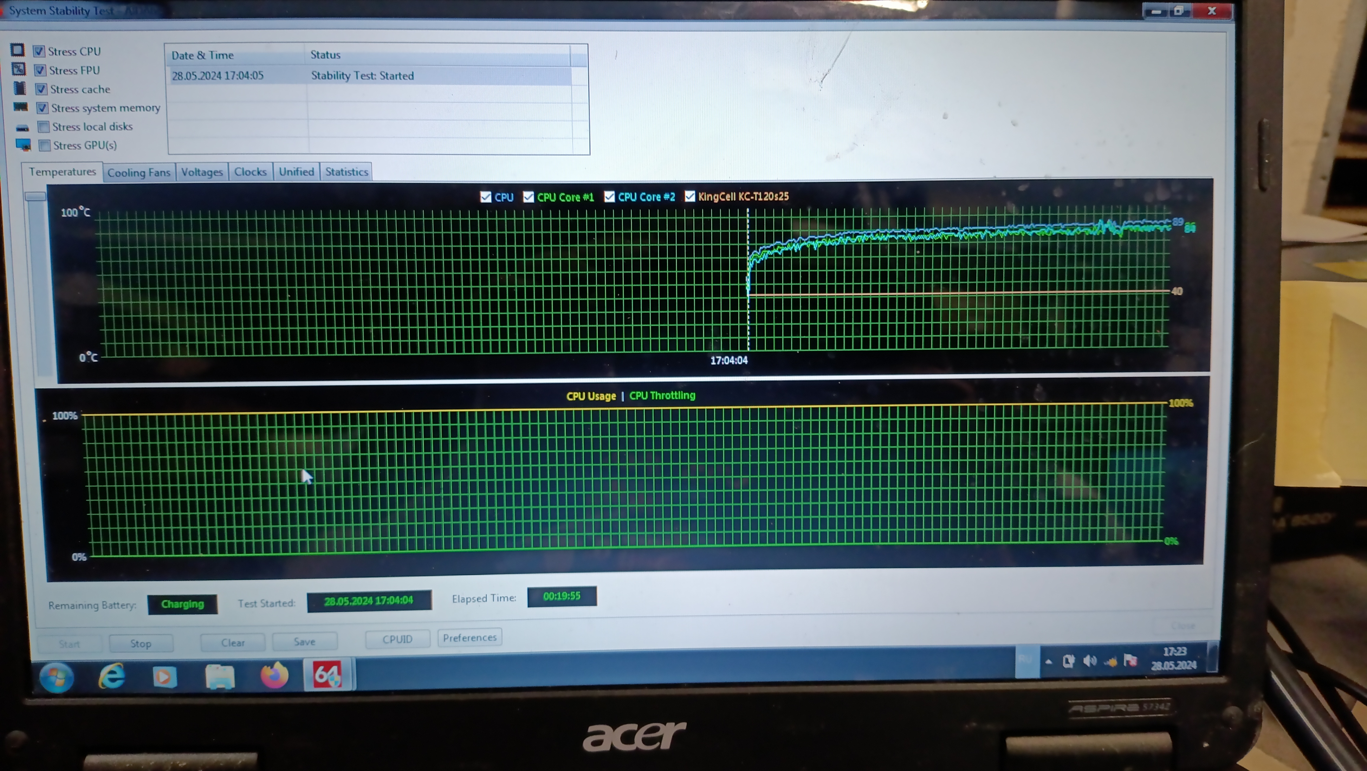Switch to the Clocks tab
This screenshot has width=1367, height=771.
(250, 171)
